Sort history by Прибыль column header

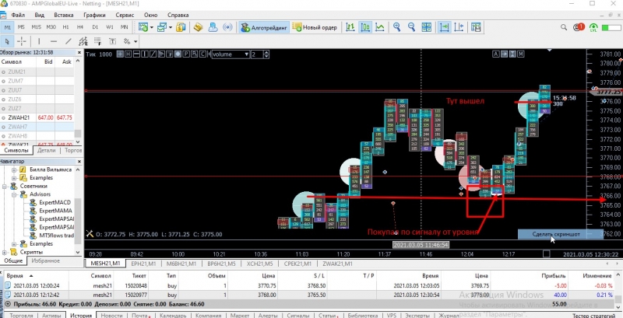click(554, 275)
